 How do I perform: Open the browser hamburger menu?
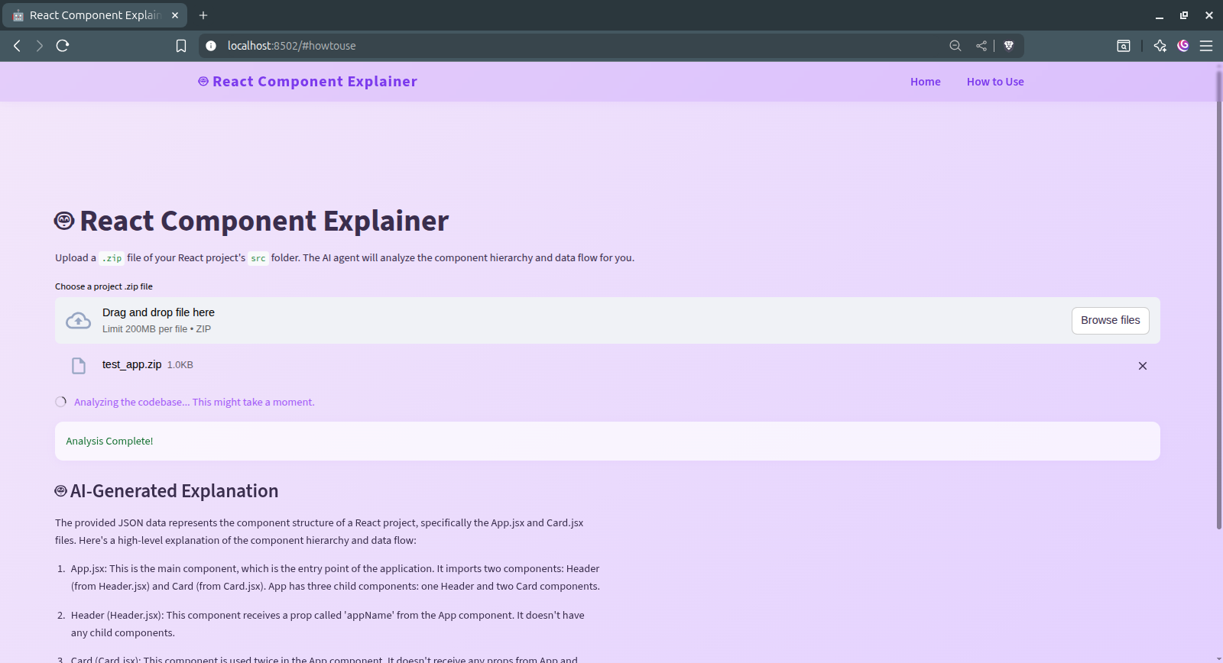click(1206, 46)
